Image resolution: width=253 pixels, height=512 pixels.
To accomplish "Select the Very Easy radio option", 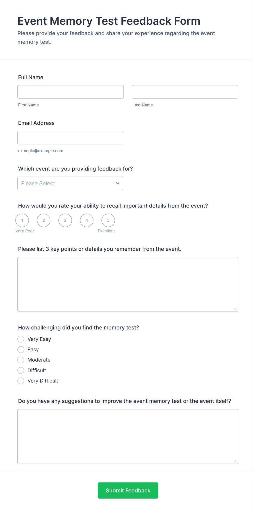I will tap(21, 339).
